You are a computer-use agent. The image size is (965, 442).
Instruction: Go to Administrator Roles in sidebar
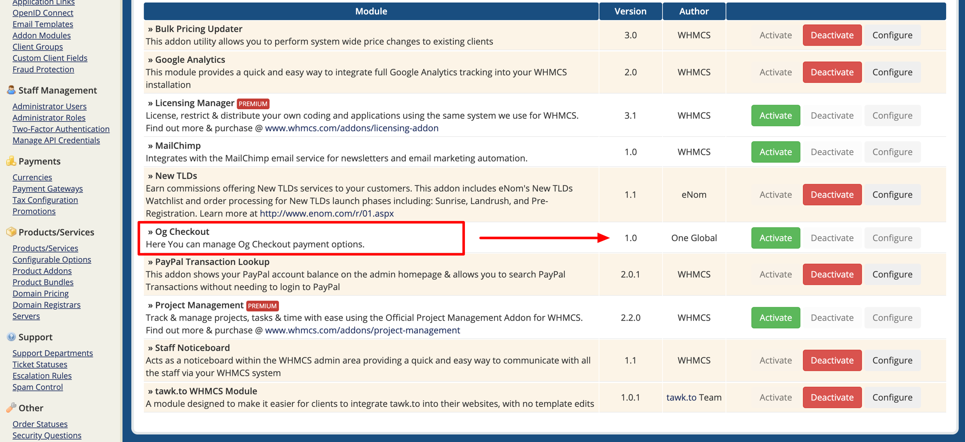click(49, 118)
